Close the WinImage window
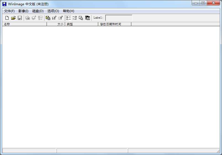222x155 pixels. click(x=213, y=3)
